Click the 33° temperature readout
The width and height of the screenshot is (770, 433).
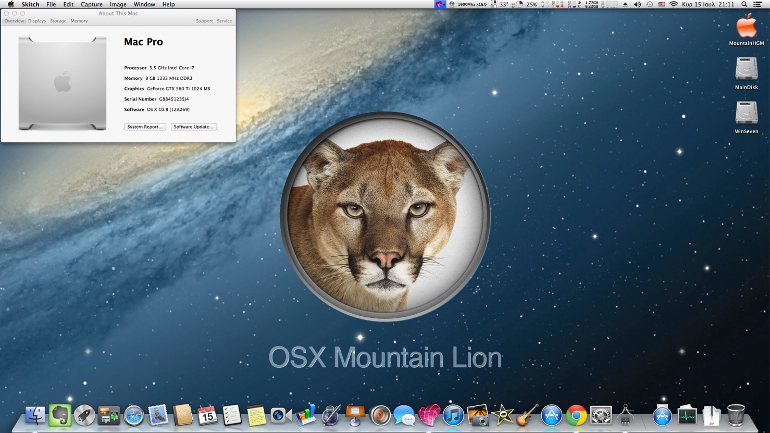coord(504,4)
